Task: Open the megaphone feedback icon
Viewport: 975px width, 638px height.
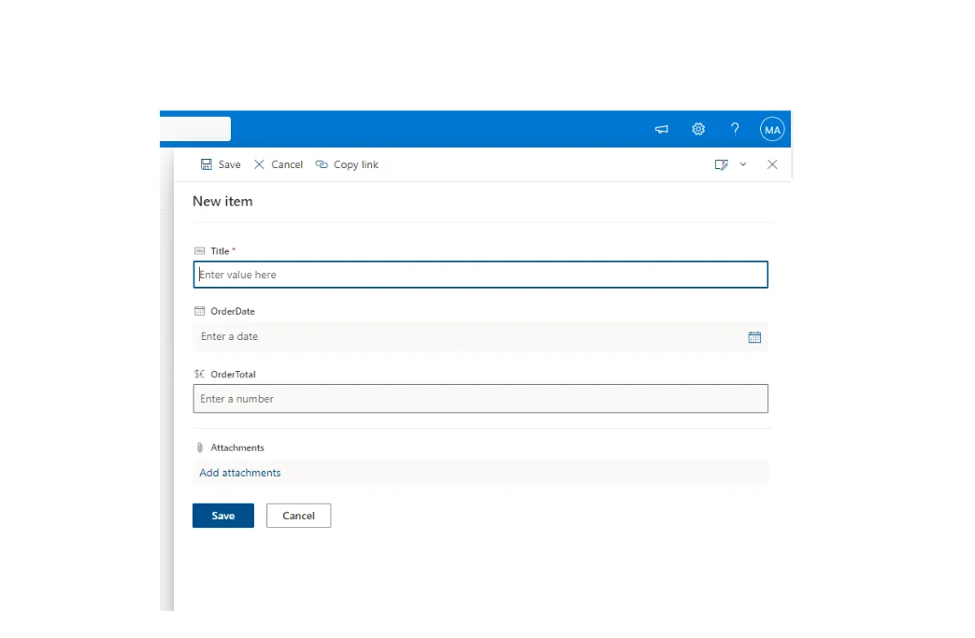Action: coord(662,129)
